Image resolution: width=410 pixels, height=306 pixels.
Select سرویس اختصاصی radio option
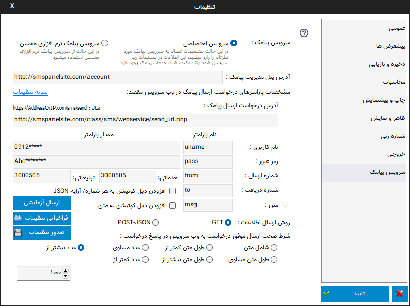(x=234, y=43)
